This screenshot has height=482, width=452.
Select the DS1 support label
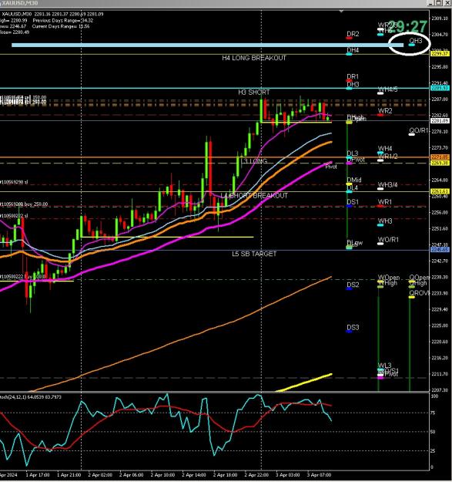click(x=353, y=202)
